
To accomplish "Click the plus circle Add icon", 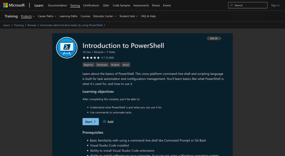I will (x=105, y=122).
